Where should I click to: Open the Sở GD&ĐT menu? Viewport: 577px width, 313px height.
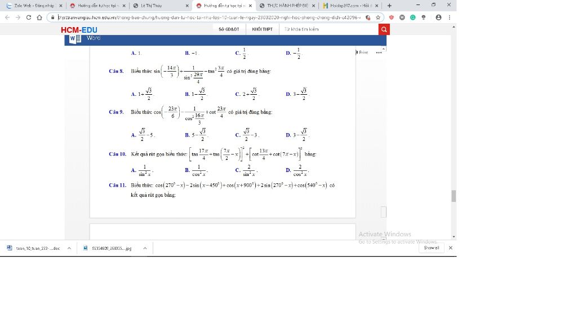pos(229,29)
